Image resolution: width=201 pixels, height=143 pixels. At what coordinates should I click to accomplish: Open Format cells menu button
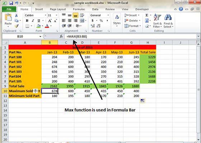[x=132, y=26]
